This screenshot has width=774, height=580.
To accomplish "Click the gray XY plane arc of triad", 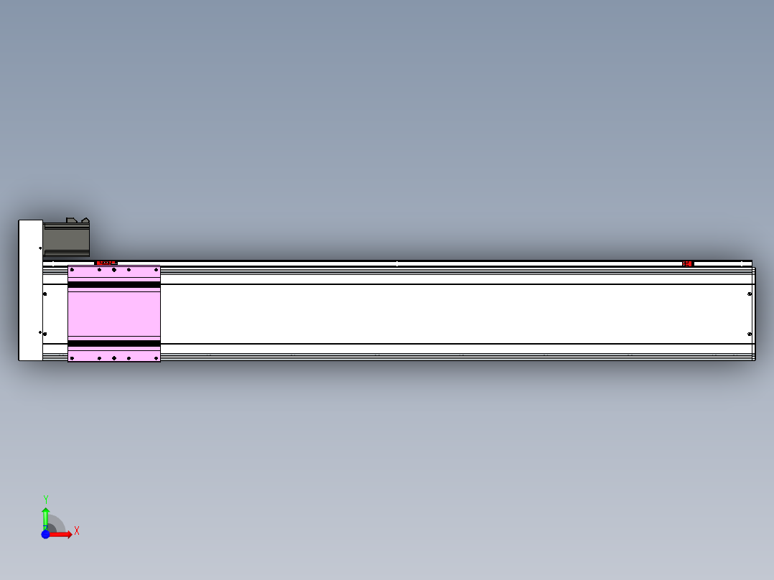I will 56,524.
